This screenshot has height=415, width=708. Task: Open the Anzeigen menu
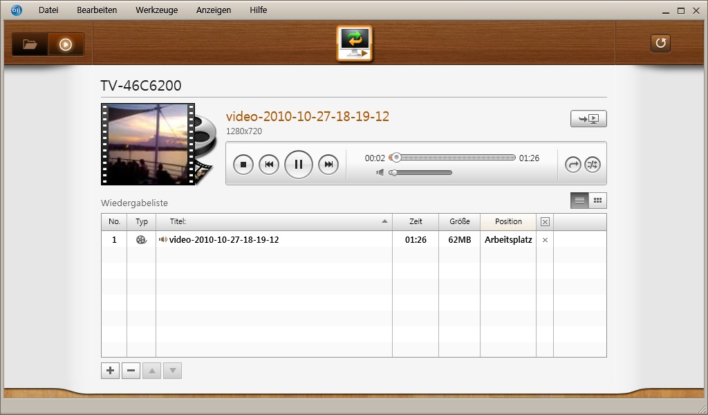click(x=214, y=10)
